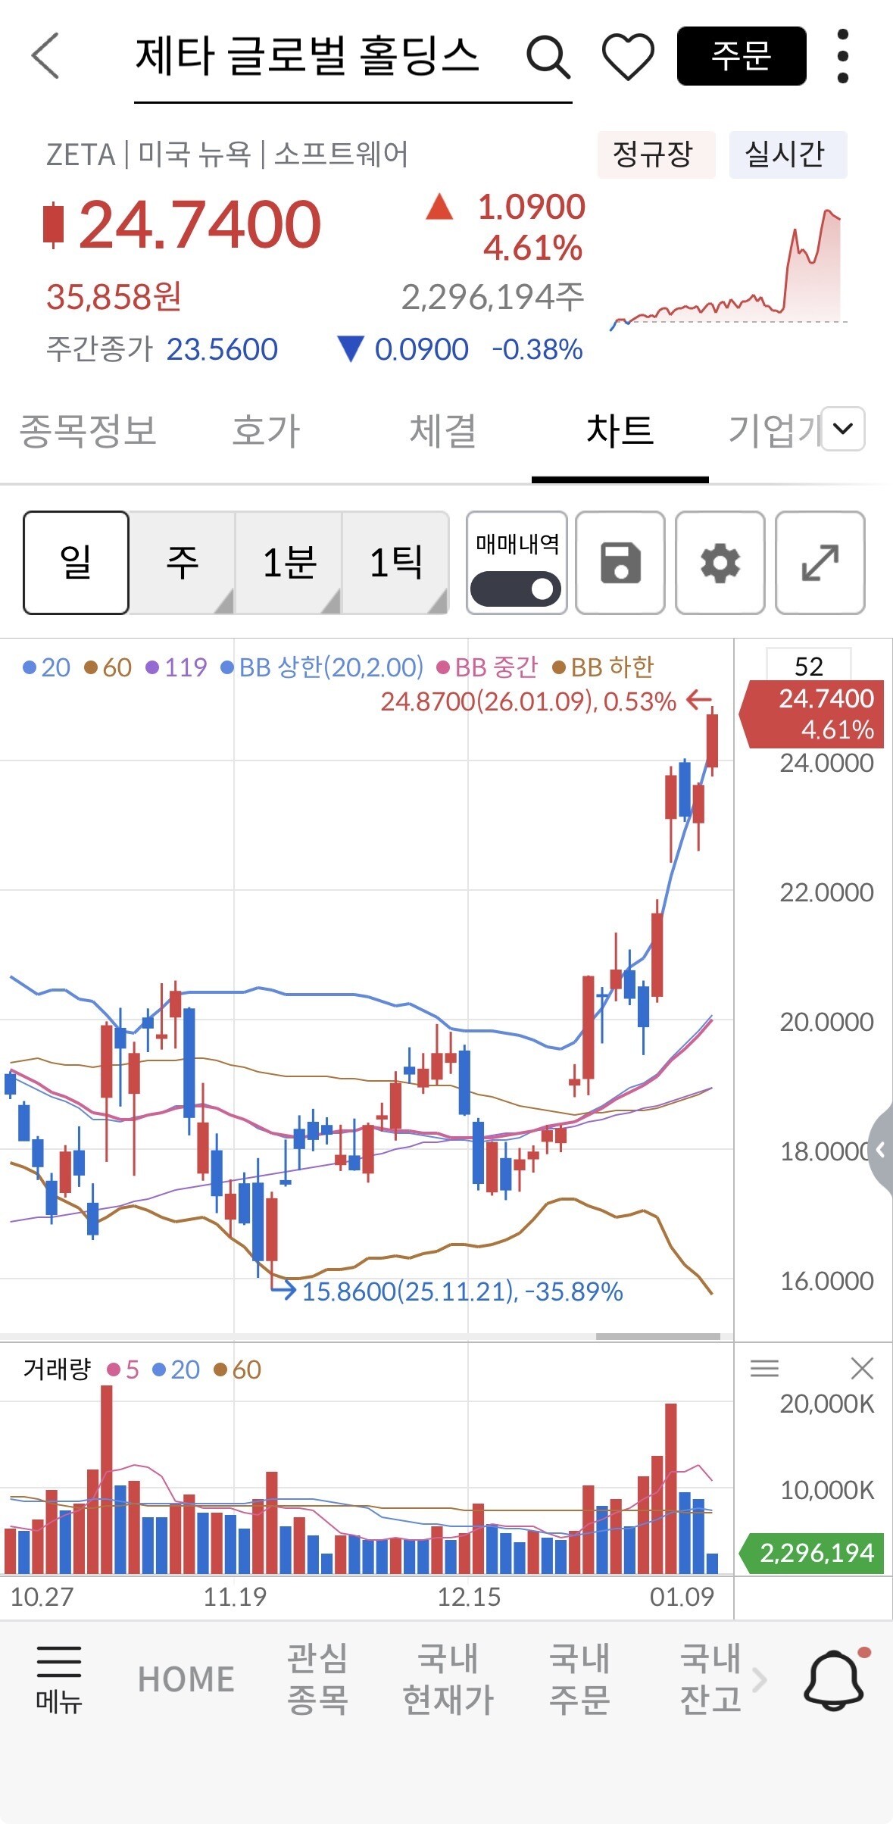Open 국내잔고 in bottom bar
Screen dimensions: 893x1824
point(710,1679)
